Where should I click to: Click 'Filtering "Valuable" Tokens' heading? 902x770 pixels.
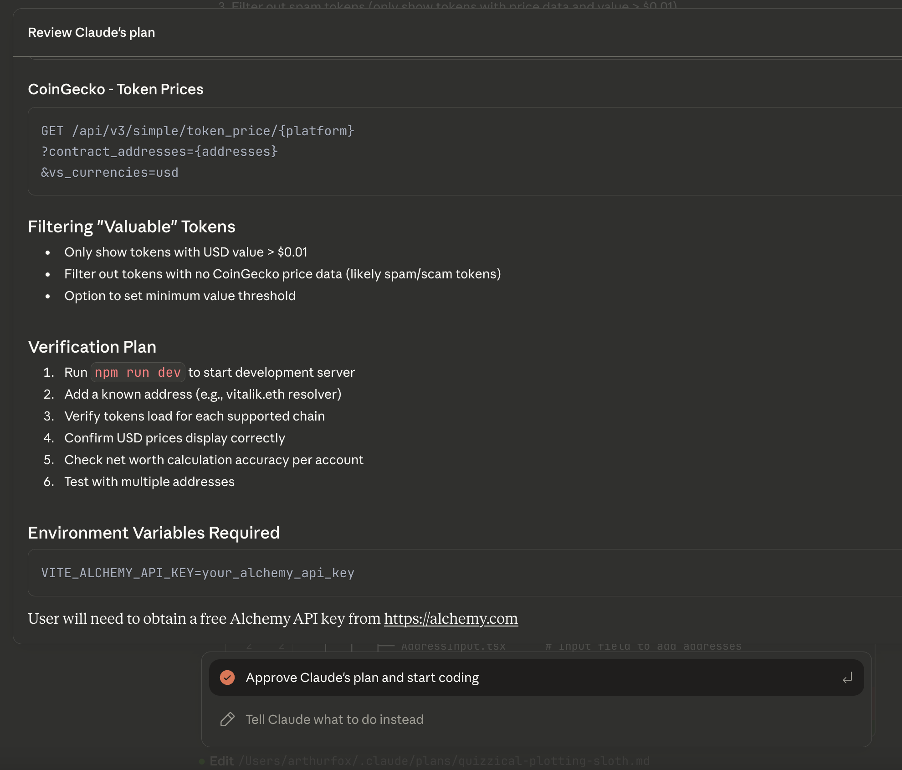(131, 227)
